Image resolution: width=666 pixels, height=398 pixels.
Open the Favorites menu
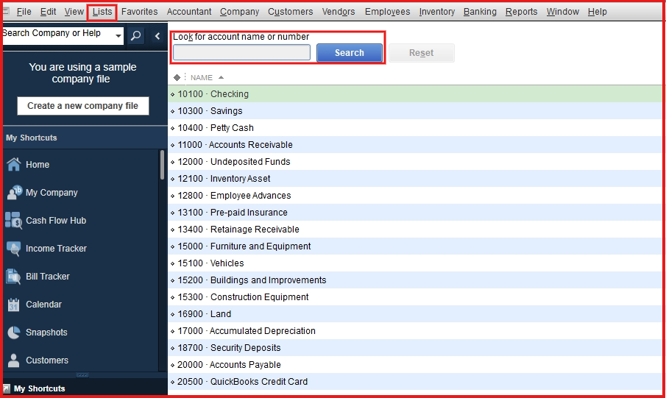click(139, 12)
